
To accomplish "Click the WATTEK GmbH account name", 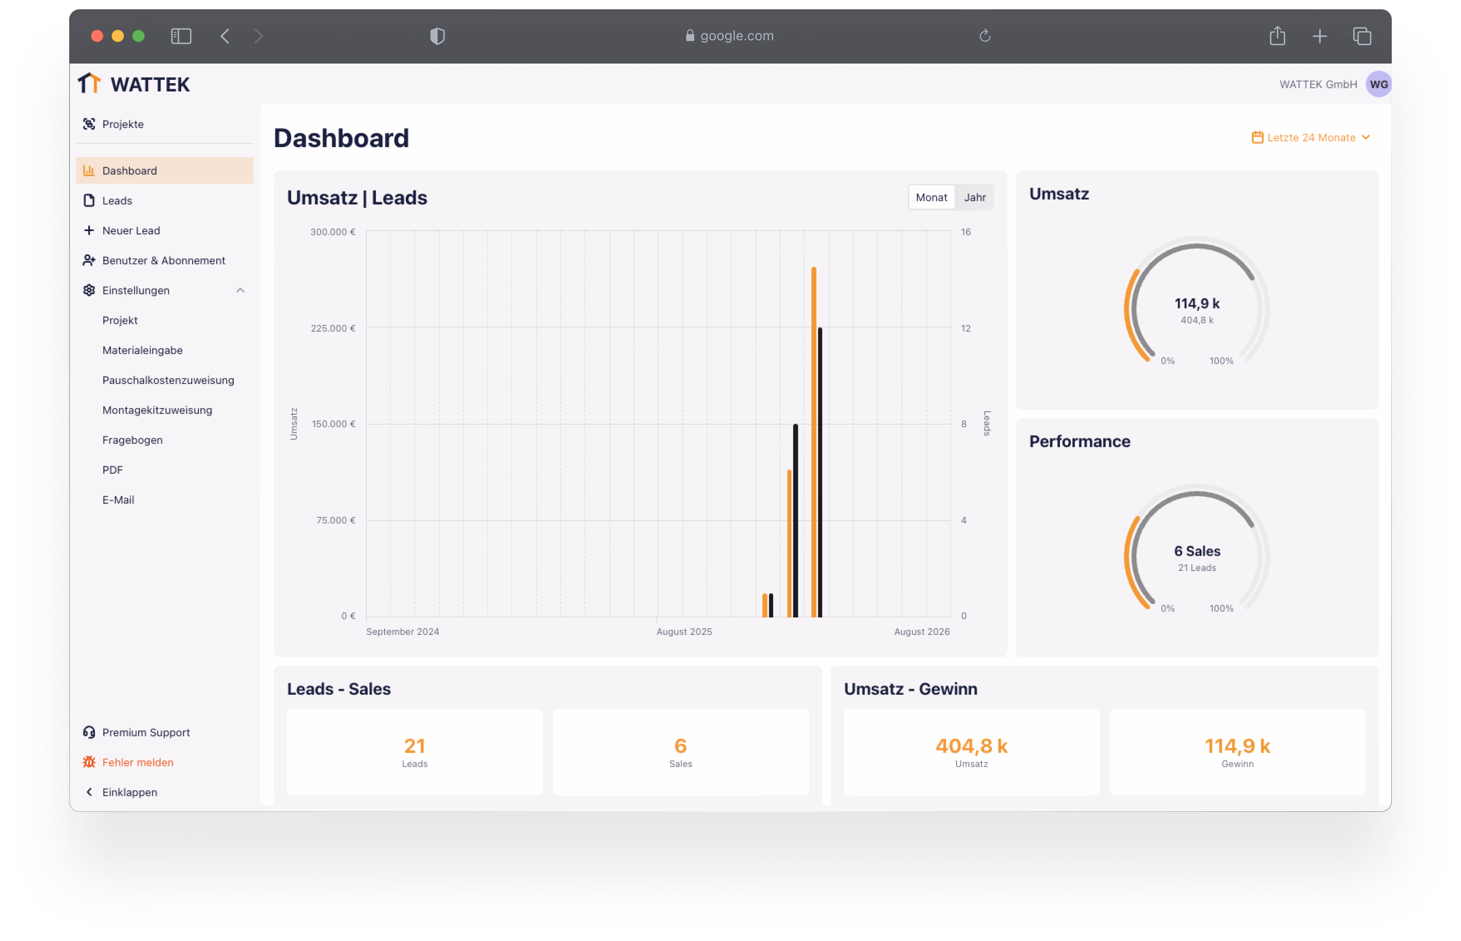I will (x=1319, y=84).
